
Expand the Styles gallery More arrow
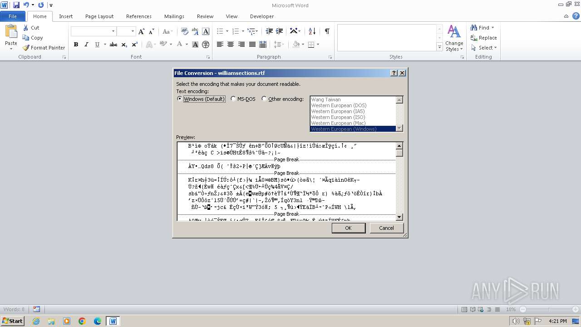pos(439,47)
